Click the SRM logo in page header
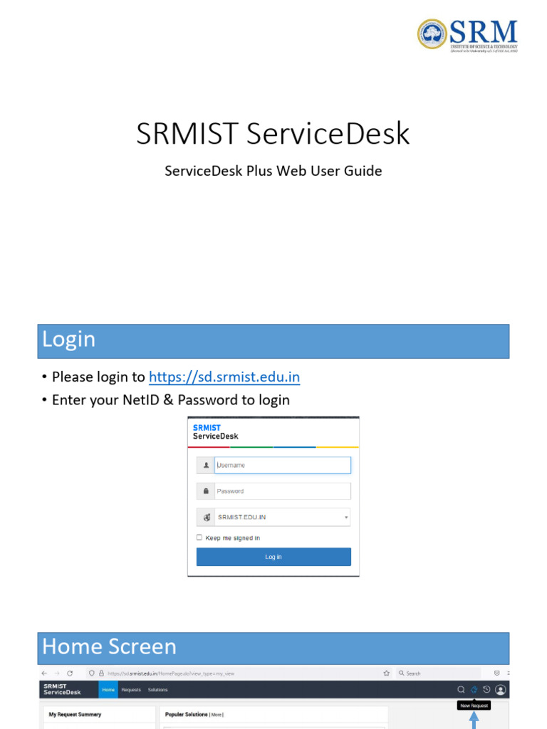Screen dimensions: 547x729 (467, 35)
